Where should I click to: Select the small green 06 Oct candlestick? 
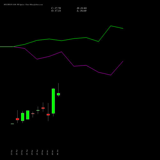(59, 94)
